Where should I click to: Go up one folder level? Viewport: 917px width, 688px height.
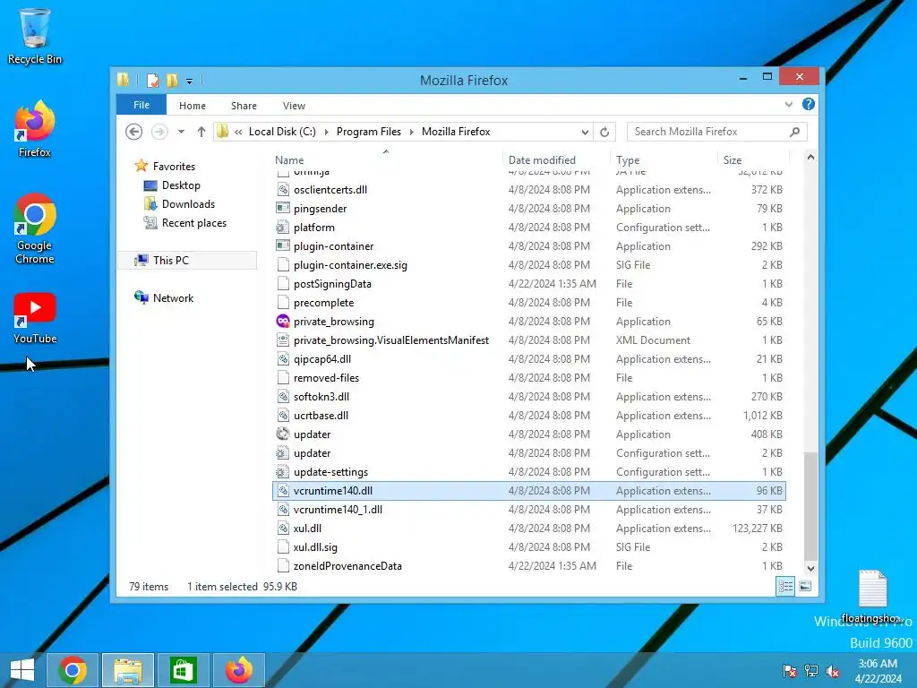click(201, 132)
